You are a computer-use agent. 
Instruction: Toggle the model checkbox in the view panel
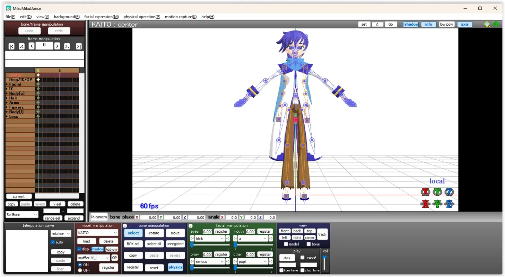(x=286, y=244)
